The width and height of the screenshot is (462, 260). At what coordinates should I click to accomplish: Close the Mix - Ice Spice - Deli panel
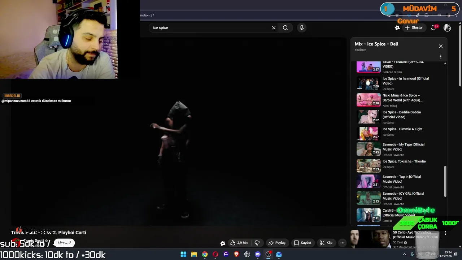441,46
